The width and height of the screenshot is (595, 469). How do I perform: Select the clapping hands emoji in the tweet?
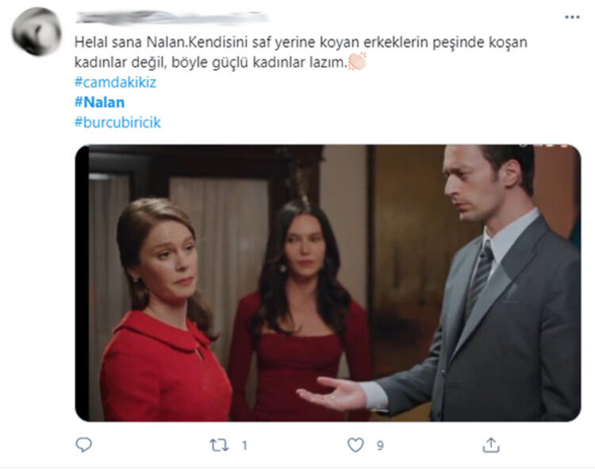[x=357, y=61]
